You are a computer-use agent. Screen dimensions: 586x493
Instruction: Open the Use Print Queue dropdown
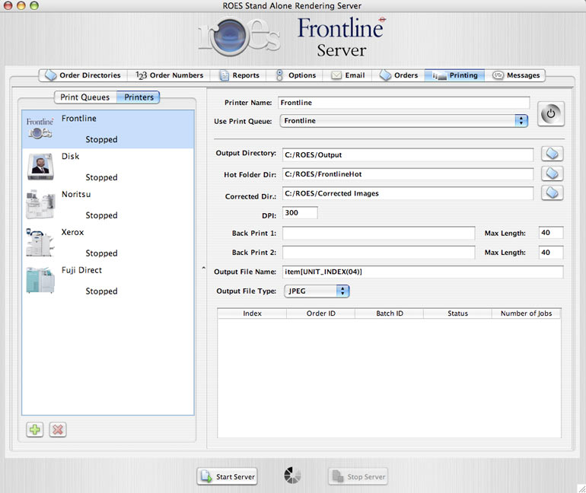click(x=403, y=121)
